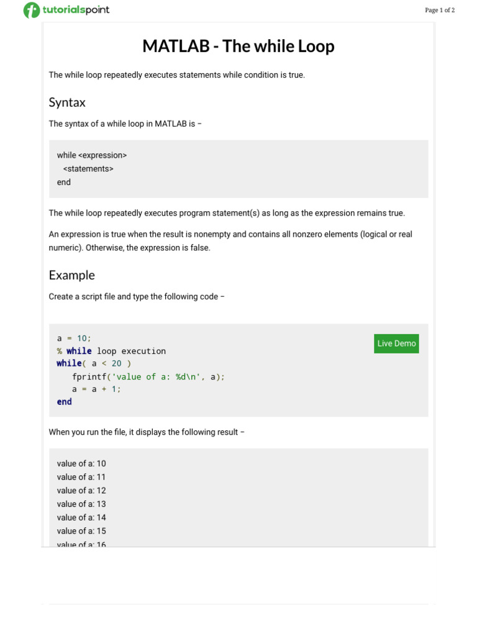This screenshot has width=477, height=636.
Task: Click the MATLAB - The while Loop title
Action: point(238,46)
